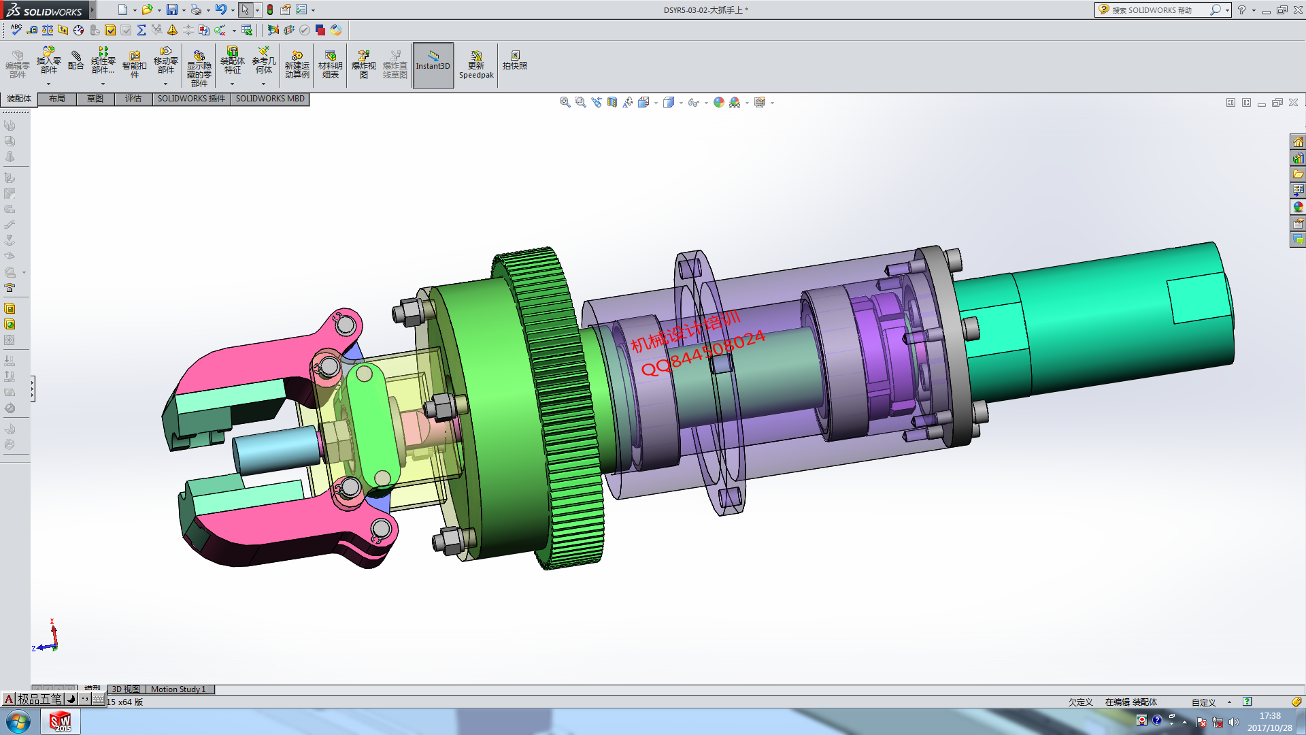
Task: Expand the Save dropdown arrow
Action: [x=184, y=10]
